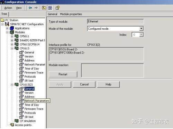
Task: Click the Apply button
Action: tap(60, 85)
